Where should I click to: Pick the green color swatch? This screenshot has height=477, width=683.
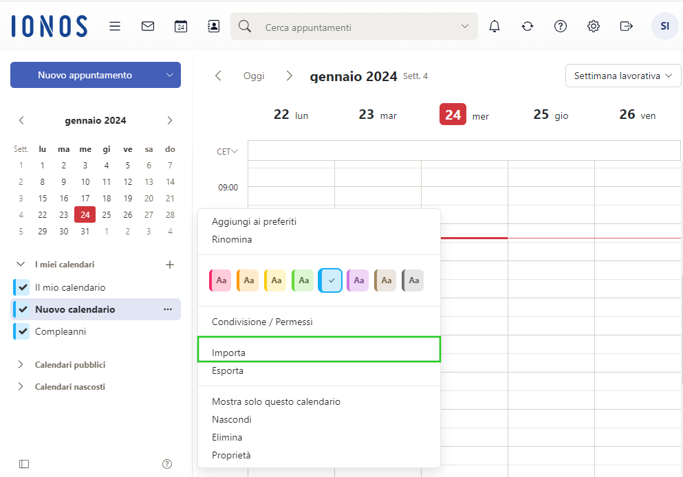[303, 280]
